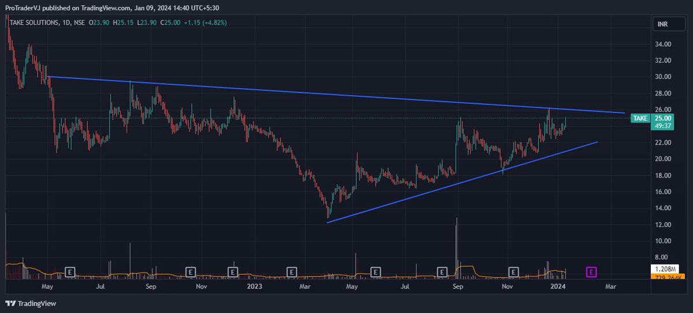Viewport: 693px width, 313px height.
Task: Click the 20.00 price axis label
Action: coord(662,159)
